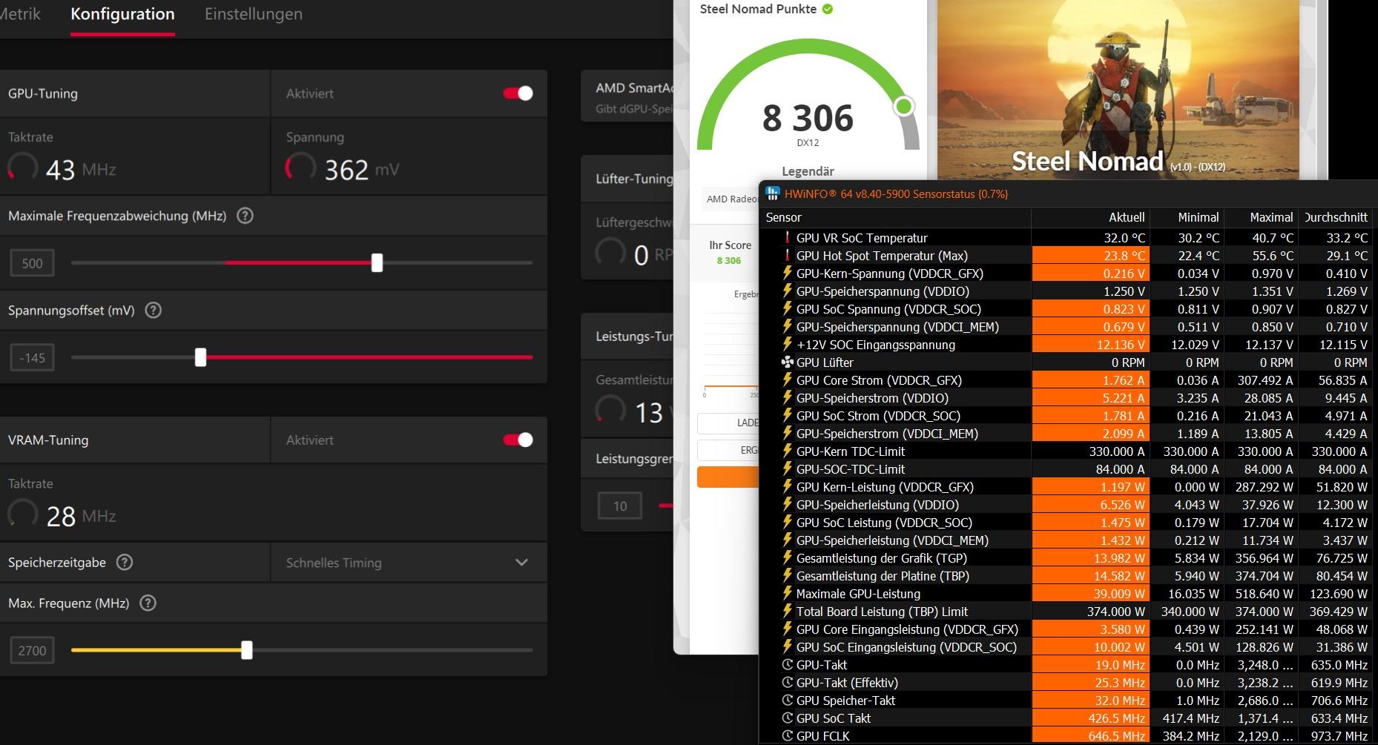The height and width of the screenshot is (745, 1378).
Task: Click the 8 306 score in 3DMark
Action: point(808,119)
